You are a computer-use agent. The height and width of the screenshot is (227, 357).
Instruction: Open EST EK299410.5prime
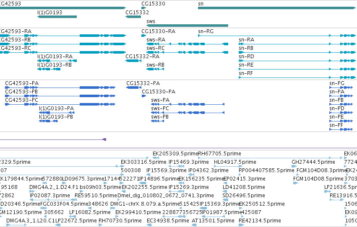pos(138,213)
